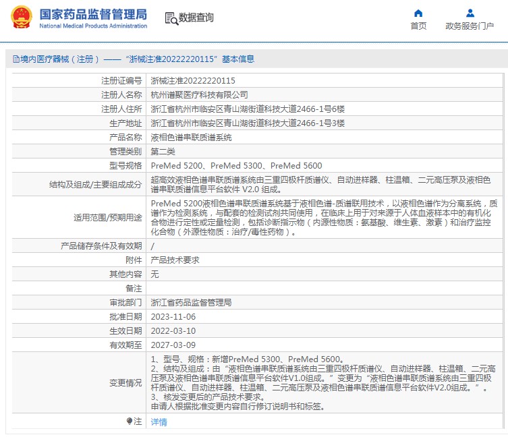The width and height of the screenshot is (508, 437).
Task: Click the 注册人住所 label
Action: click(121, 109)
